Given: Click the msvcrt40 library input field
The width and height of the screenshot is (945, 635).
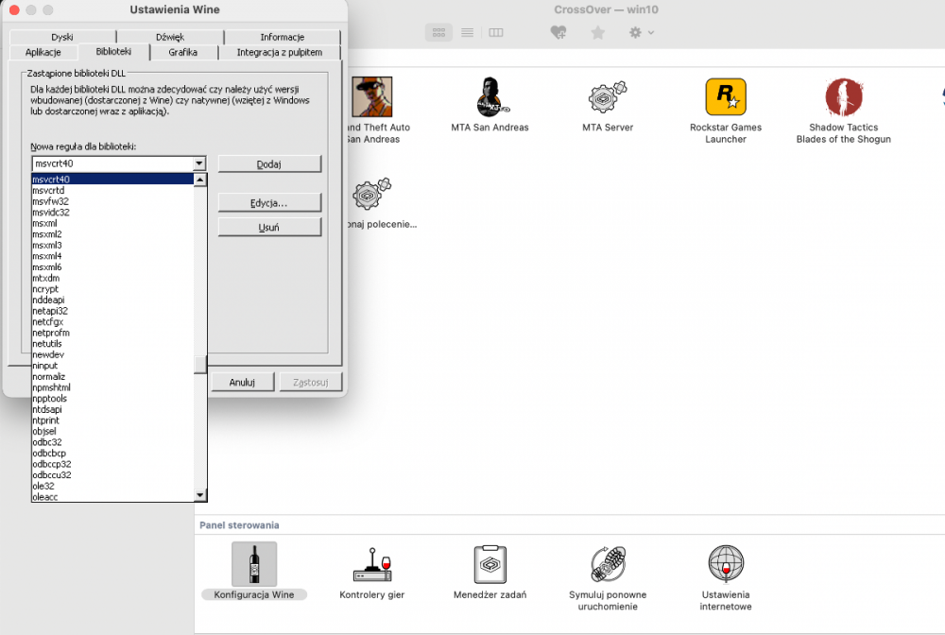Looking at the screenshot, I should (x=112, y=163).
